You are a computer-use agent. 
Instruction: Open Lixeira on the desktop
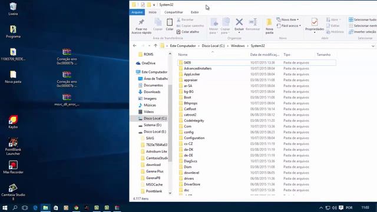[x=13, y=9]
